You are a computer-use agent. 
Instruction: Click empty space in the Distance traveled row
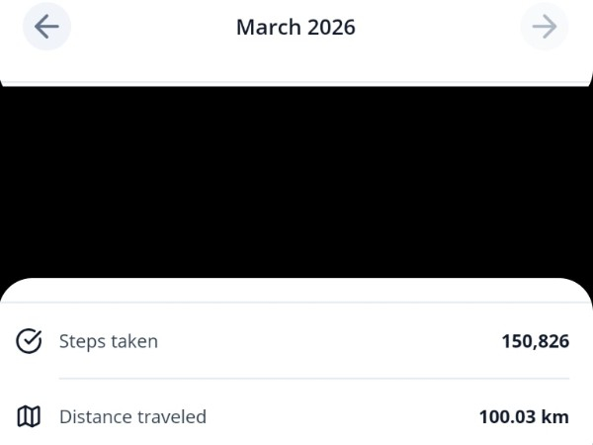tap(341, 417)
